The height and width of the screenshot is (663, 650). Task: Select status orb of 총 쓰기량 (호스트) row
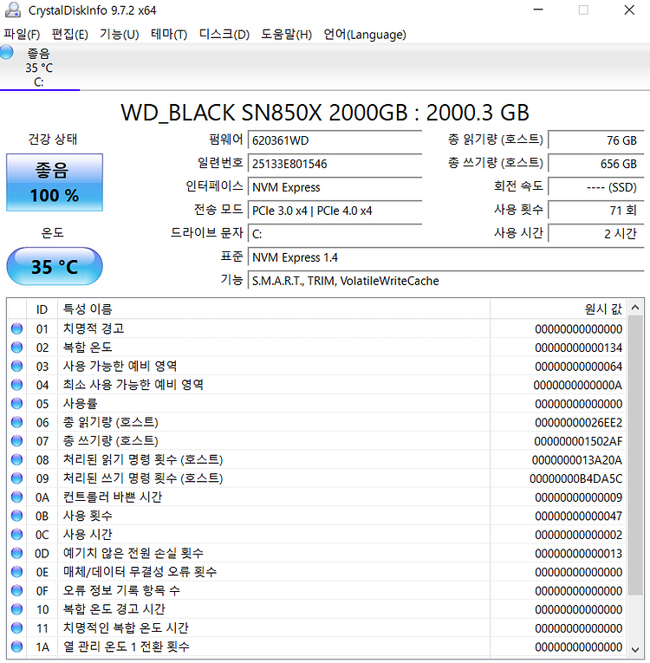tap(17, 441)
